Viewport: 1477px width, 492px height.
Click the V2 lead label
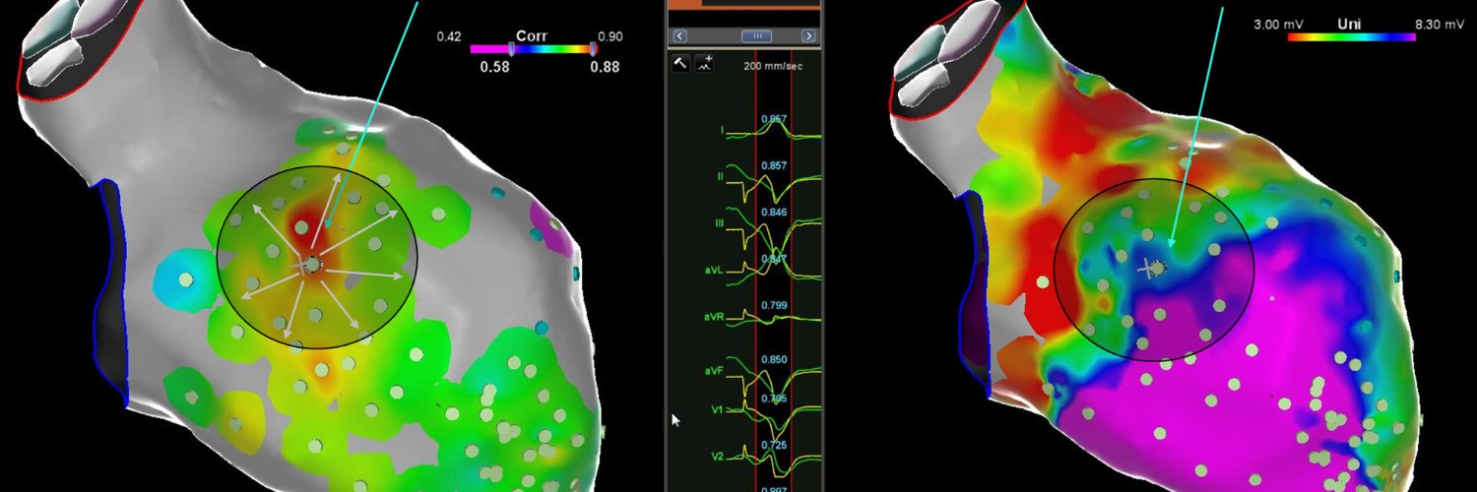(x=717, y=457)
